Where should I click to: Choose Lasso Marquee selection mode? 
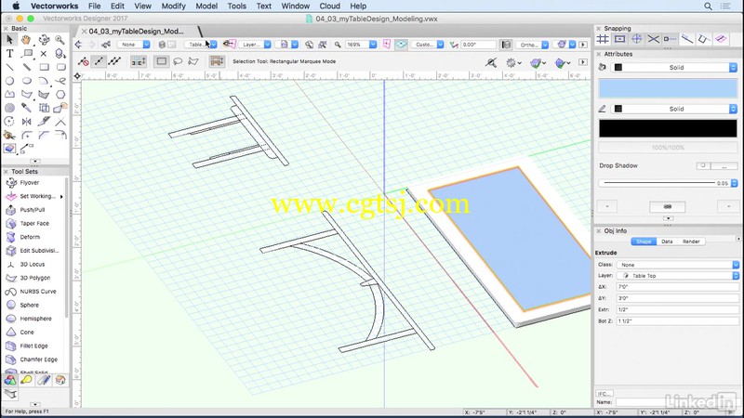(178, 61)
